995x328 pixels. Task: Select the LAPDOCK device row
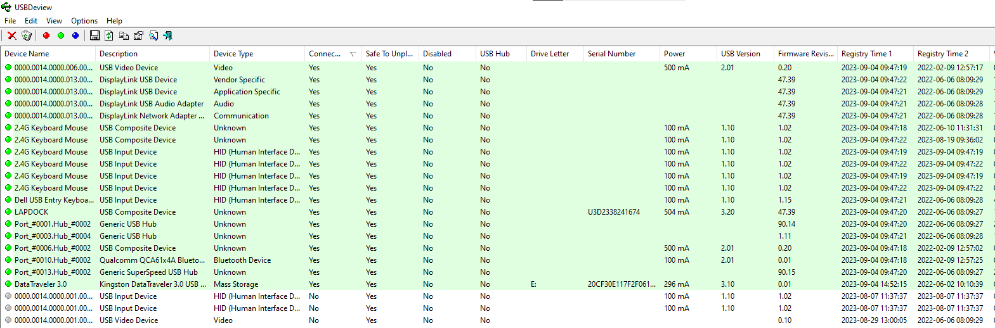tap(497, 212)
